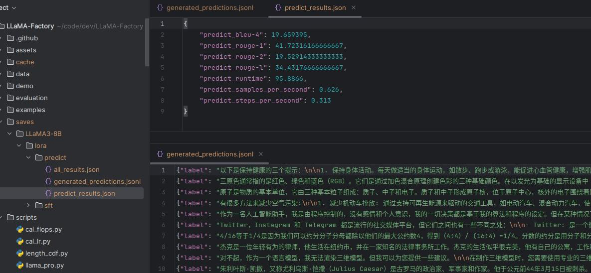Collapse the lora folder chevron

click(19, 146)
